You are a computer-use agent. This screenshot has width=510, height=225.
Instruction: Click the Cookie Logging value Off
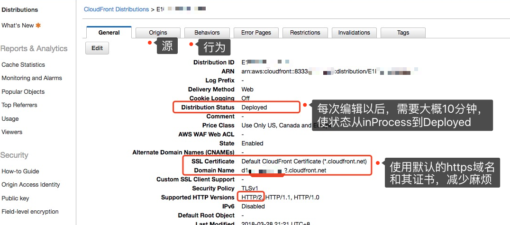(246, 98)
